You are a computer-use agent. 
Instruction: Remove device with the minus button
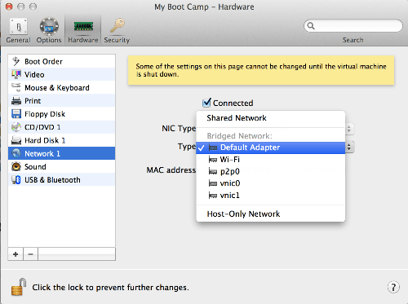pyautogui.click(x=30, y=254)
